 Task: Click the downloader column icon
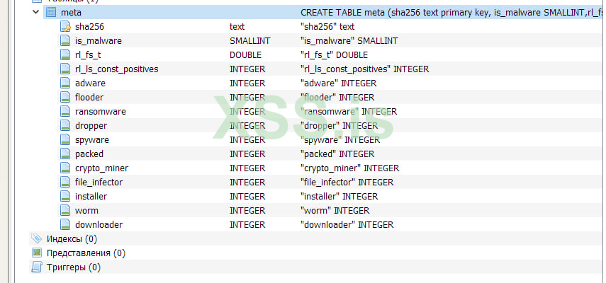pyautogui.click(x=66, y=224)
